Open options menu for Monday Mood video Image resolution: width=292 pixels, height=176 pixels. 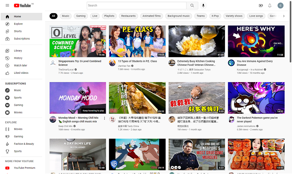pyautogui.click(x=105, y=118)
